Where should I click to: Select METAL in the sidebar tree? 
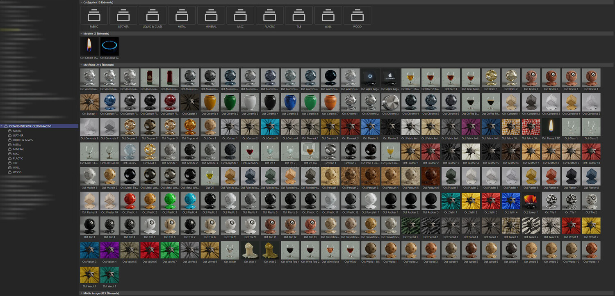click(x=17, y=145)
